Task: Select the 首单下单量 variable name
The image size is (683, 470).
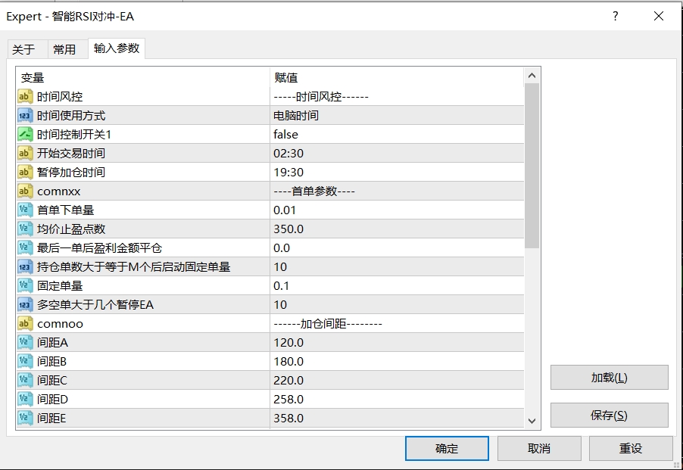Action: tap(65, 210)
